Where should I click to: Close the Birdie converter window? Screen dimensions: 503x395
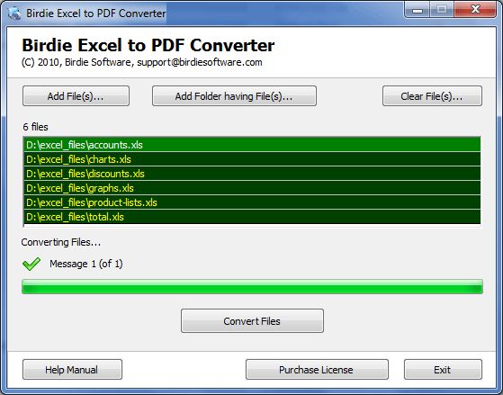[475, 10]
